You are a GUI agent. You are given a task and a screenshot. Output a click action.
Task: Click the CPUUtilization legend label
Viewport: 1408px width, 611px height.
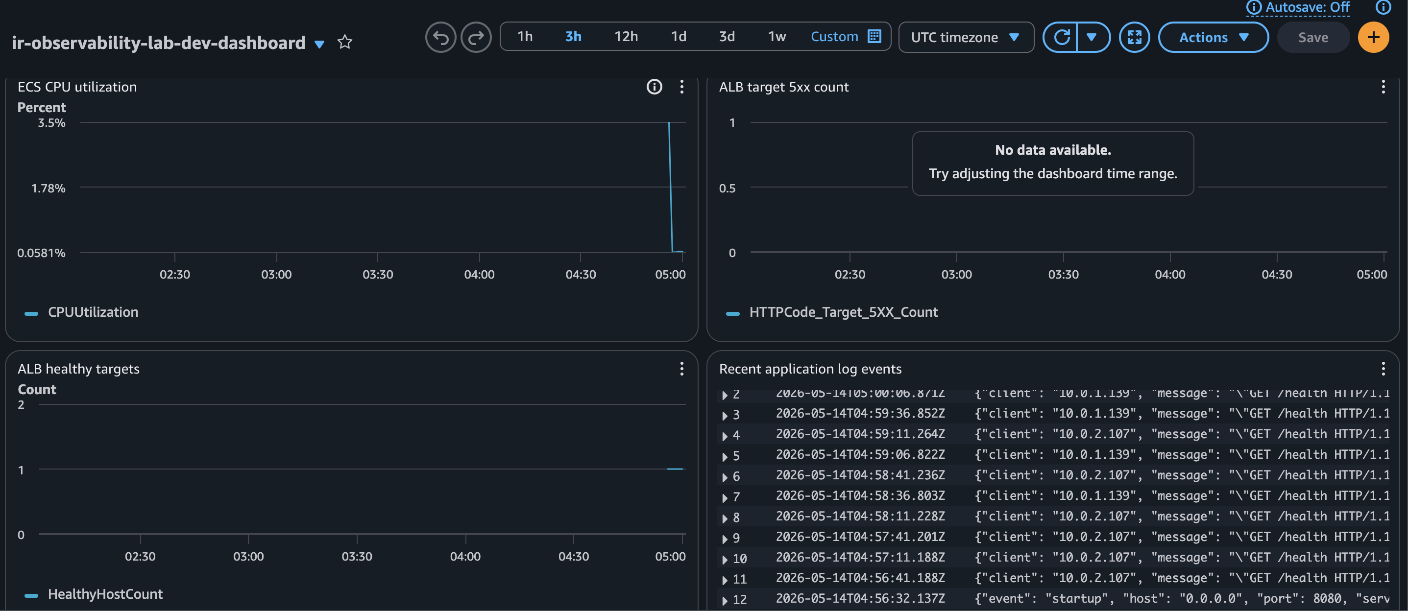[x=93, y=312]
